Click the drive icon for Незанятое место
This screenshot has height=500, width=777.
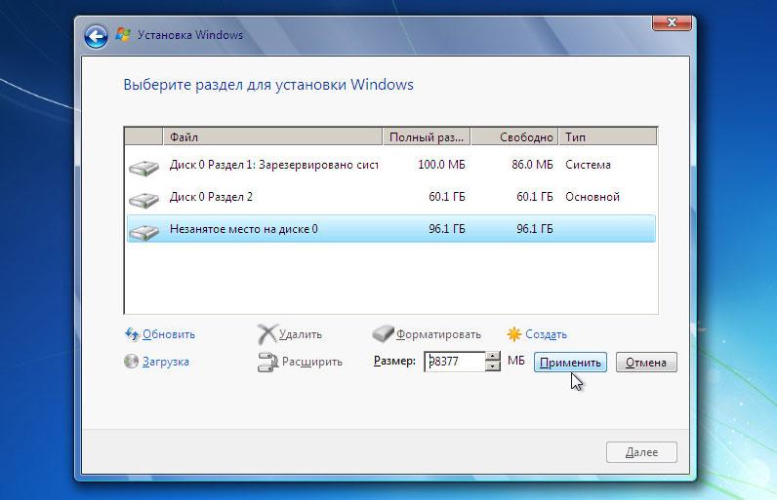(143, 231)
